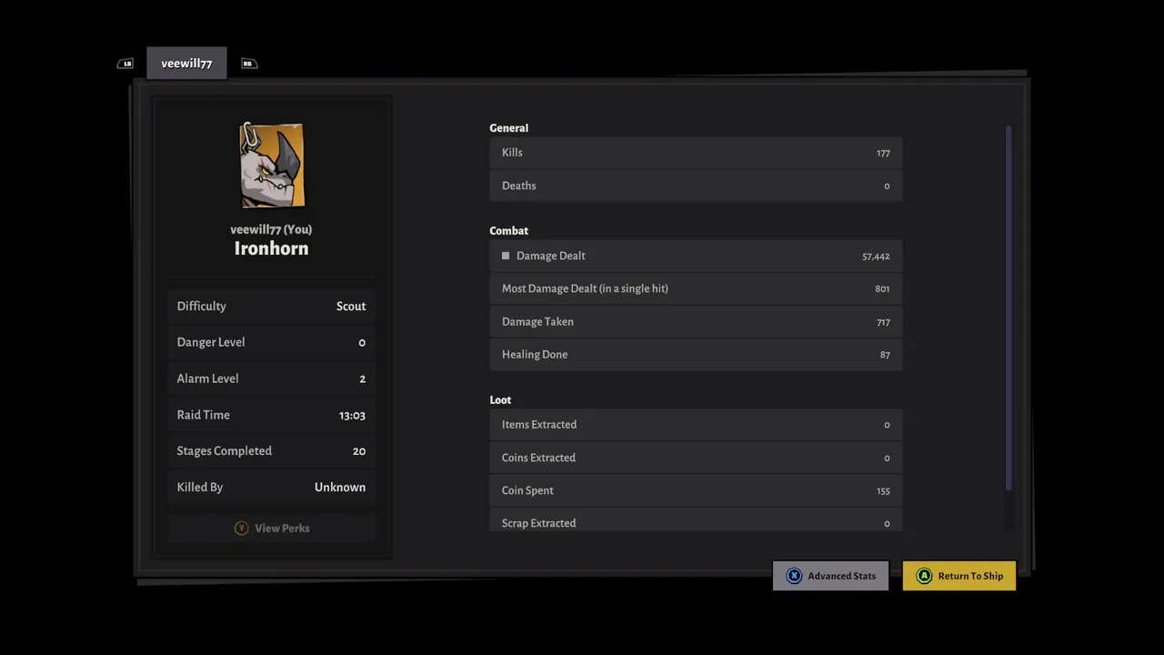
Task: Open the View Perks button
Action: [x=271, y=528]
